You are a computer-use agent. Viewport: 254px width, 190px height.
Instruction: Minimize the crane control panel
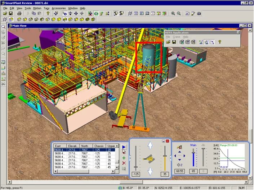[164, 141]
